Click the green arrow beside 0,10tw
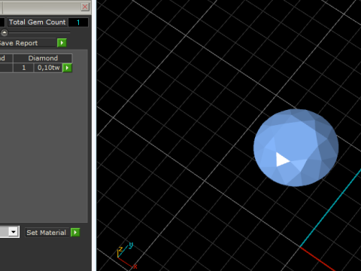Screen dimensions: 361x271 [67, 68]
